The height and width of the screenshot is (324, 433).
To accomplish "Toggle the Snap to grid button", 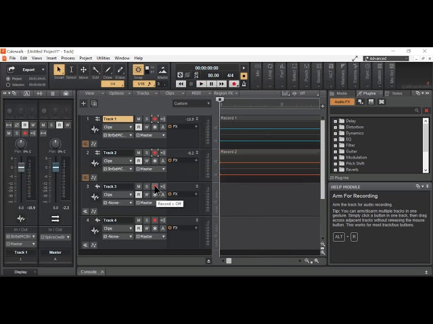I will click(x=138, y=70).
